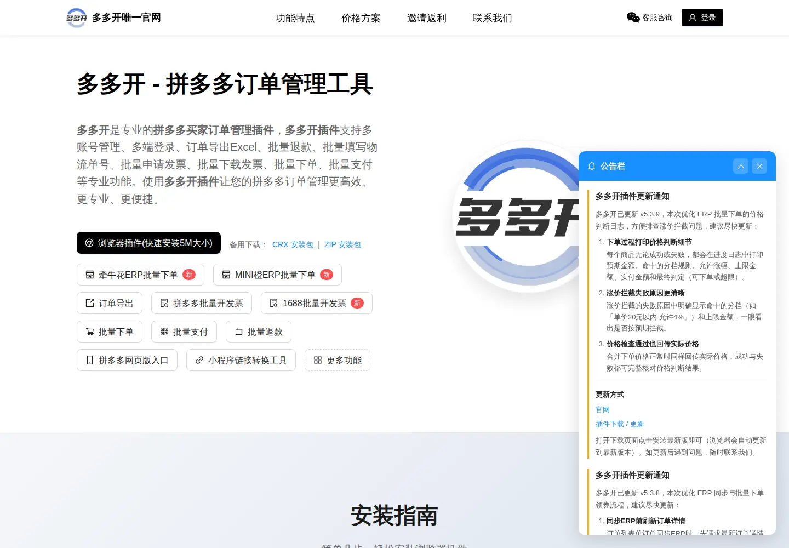Screen dimensions: 789x548
Task: Click 同步ERP前刷新订单详情 list item
Action: click(x=646, y=521)
